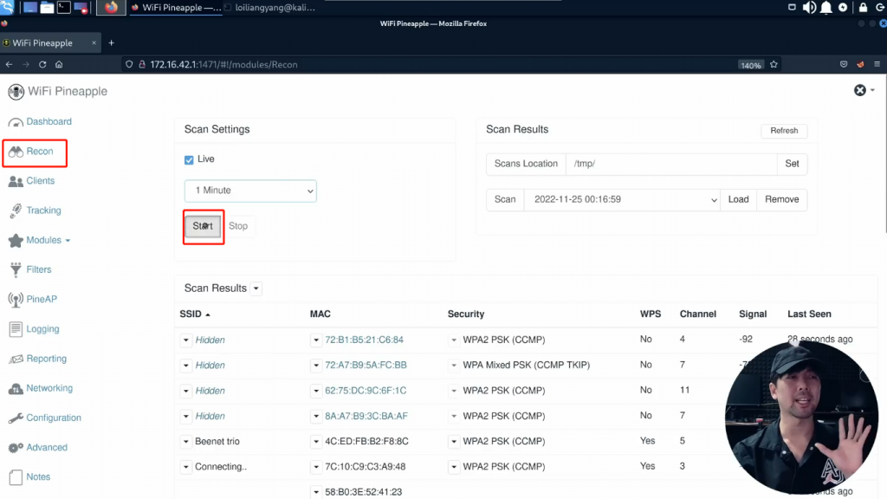Select the Tracking sidebar icon
Viewport: 887px width, 499px height.
[x=16, y=211]
